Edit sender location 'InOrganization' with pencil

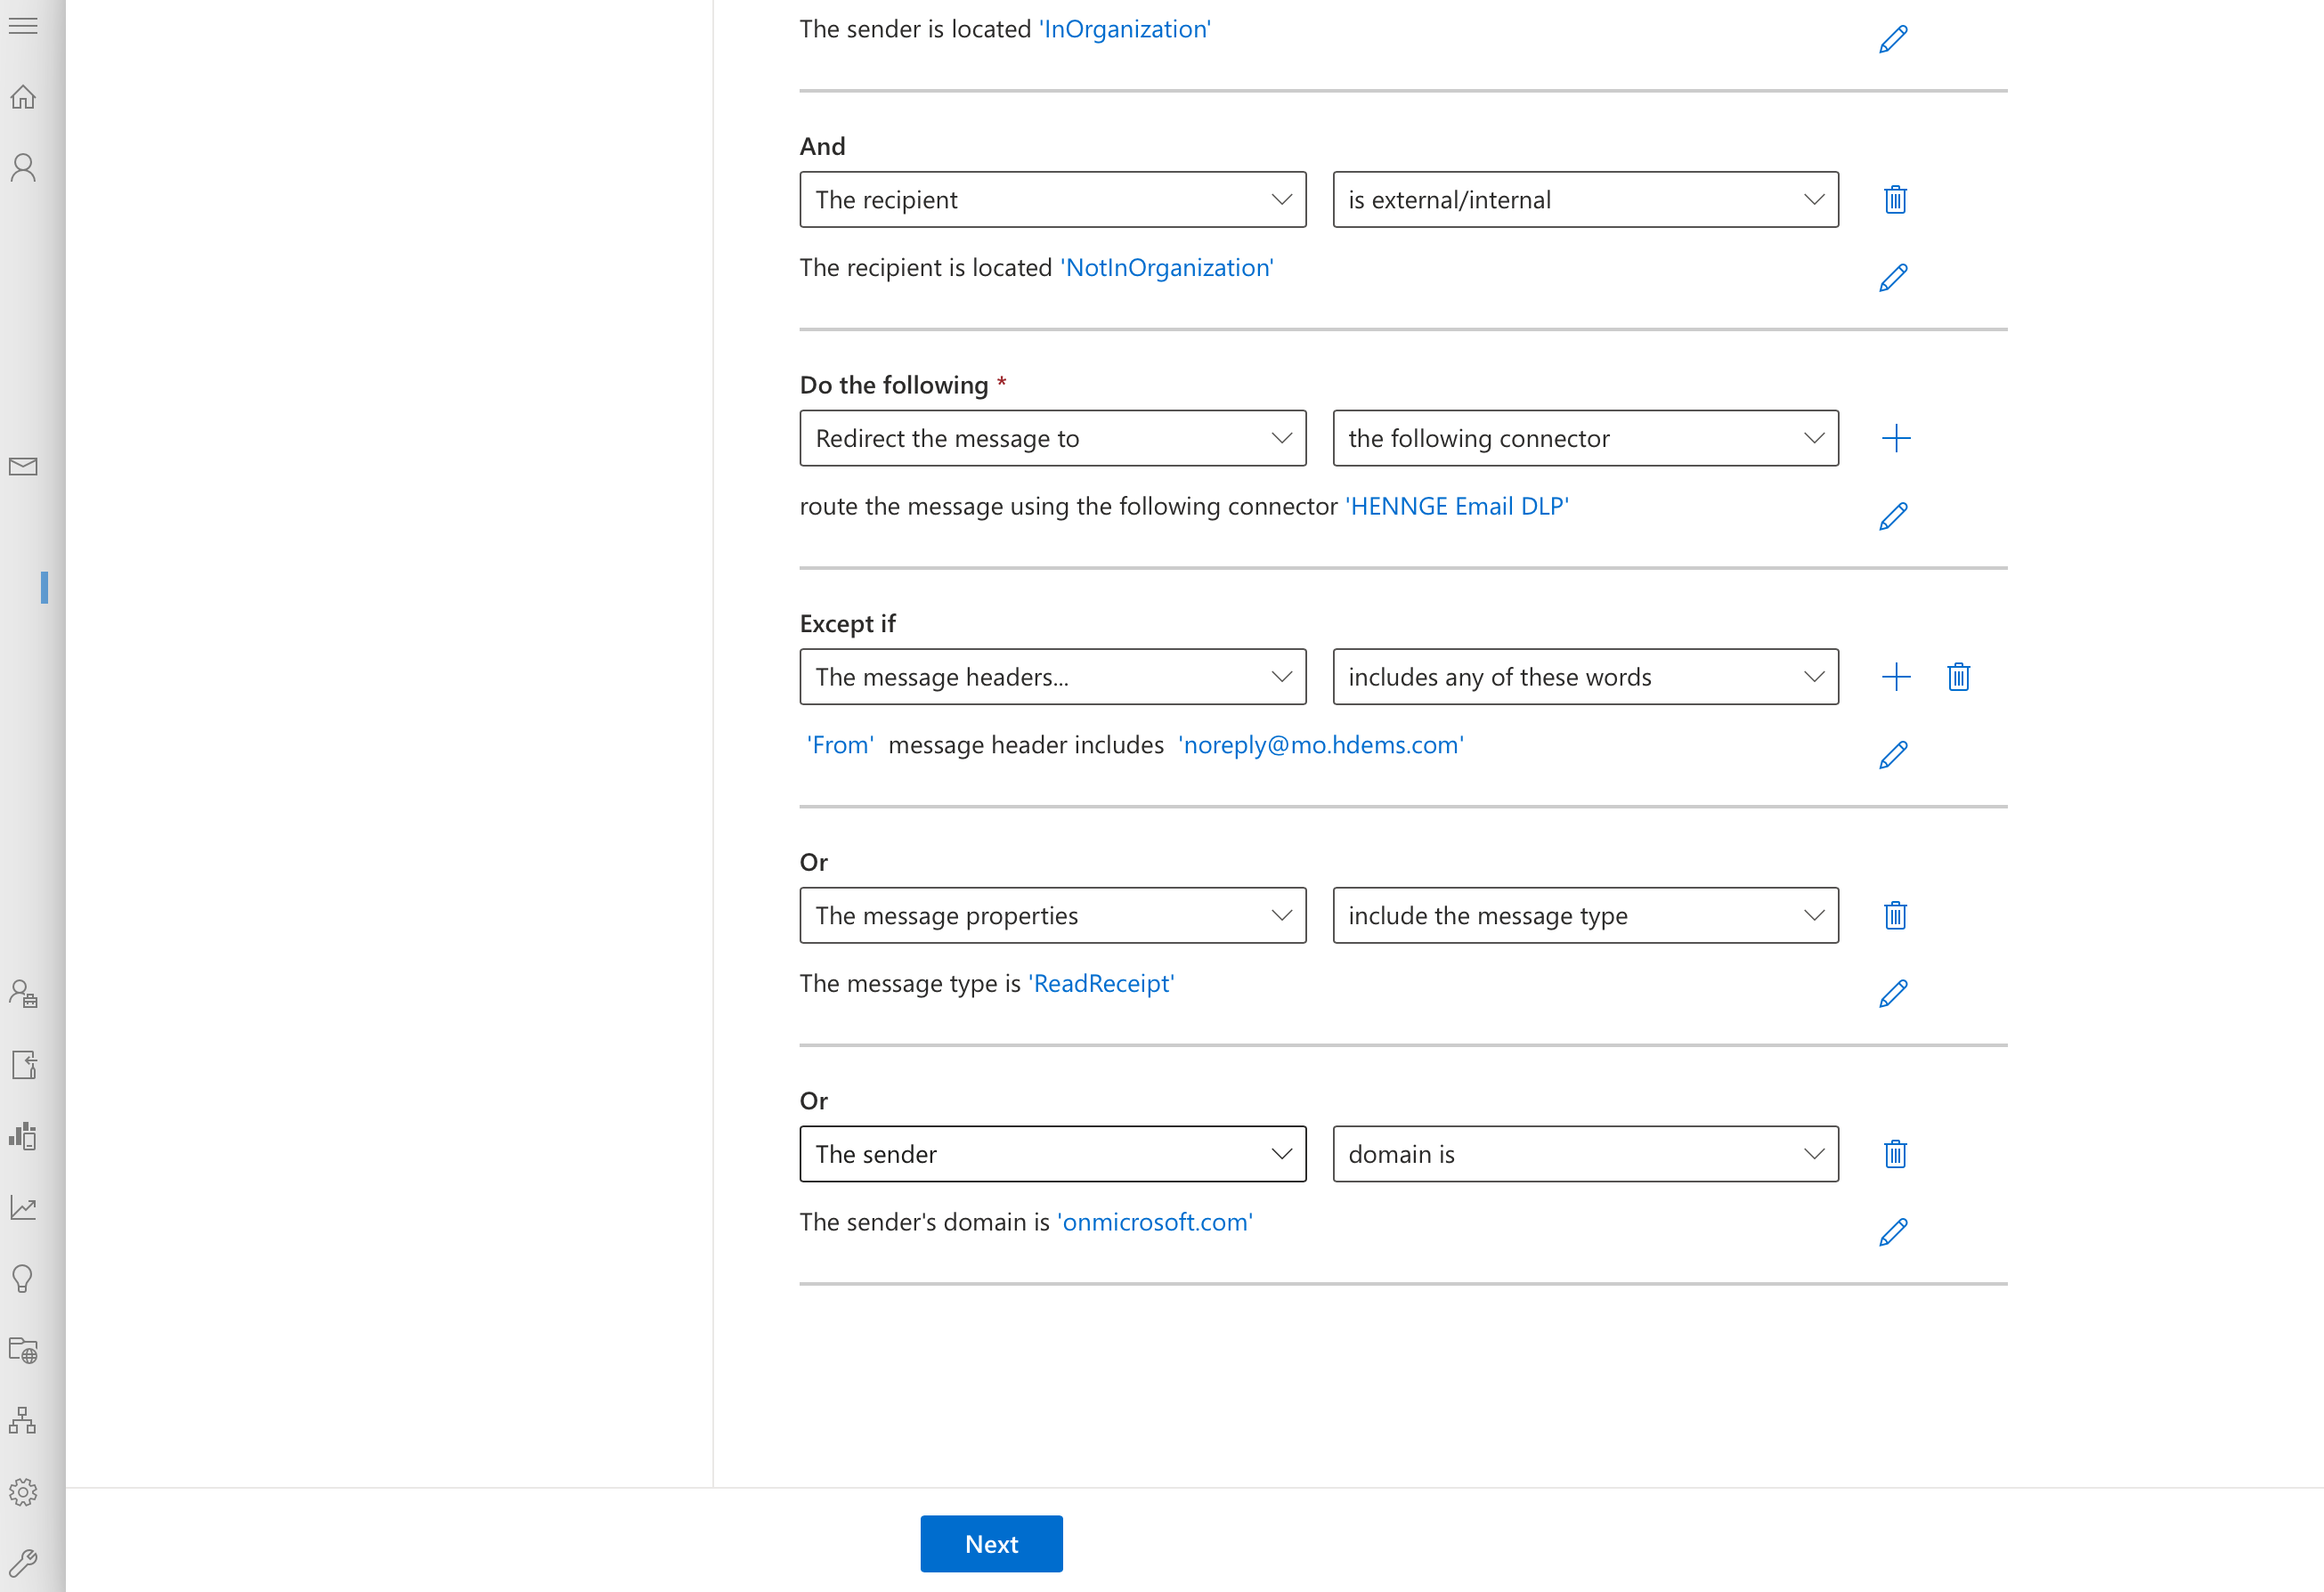pos(1893,39)
